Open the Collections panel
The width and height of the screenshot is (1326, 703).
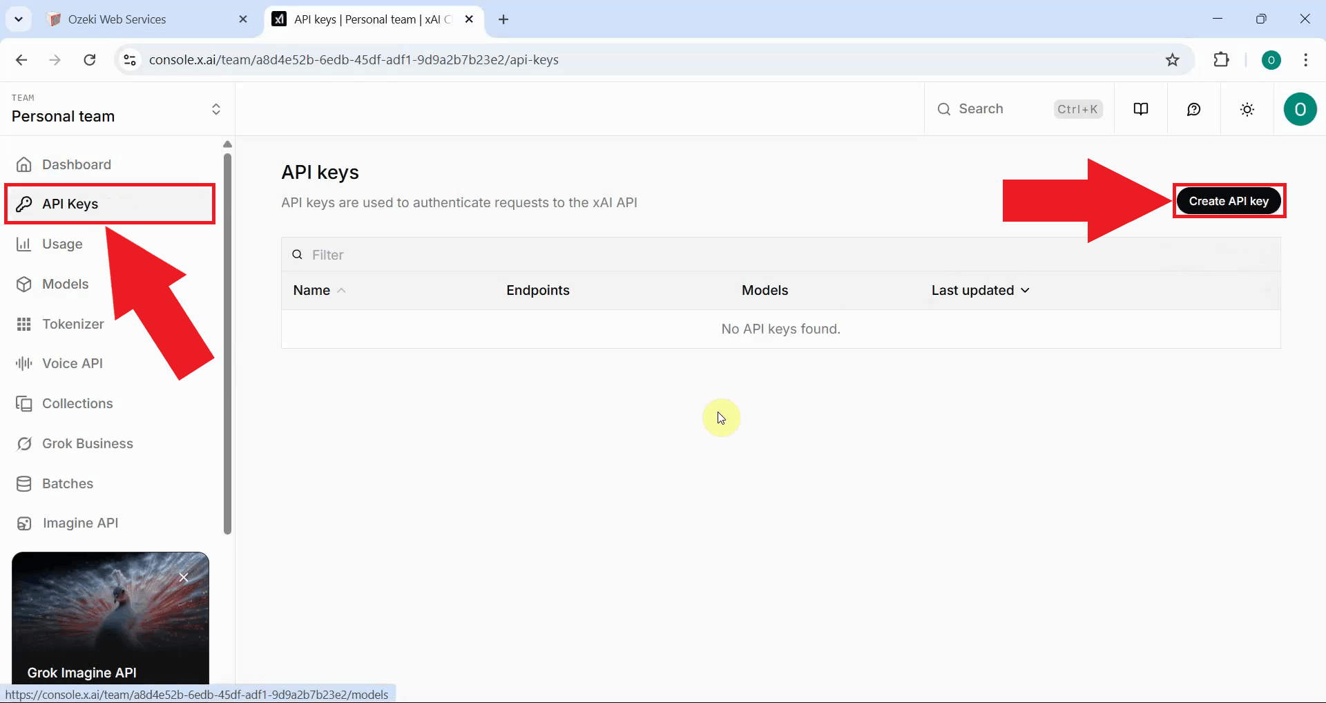click(77, 403)
